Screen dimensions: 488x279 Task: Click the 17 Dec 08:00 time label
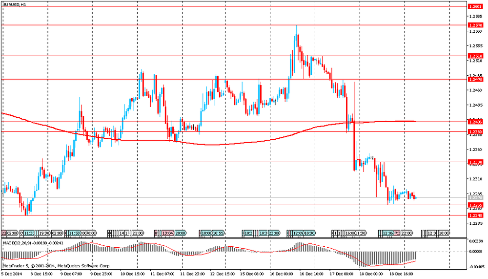(x=342, y=274)
